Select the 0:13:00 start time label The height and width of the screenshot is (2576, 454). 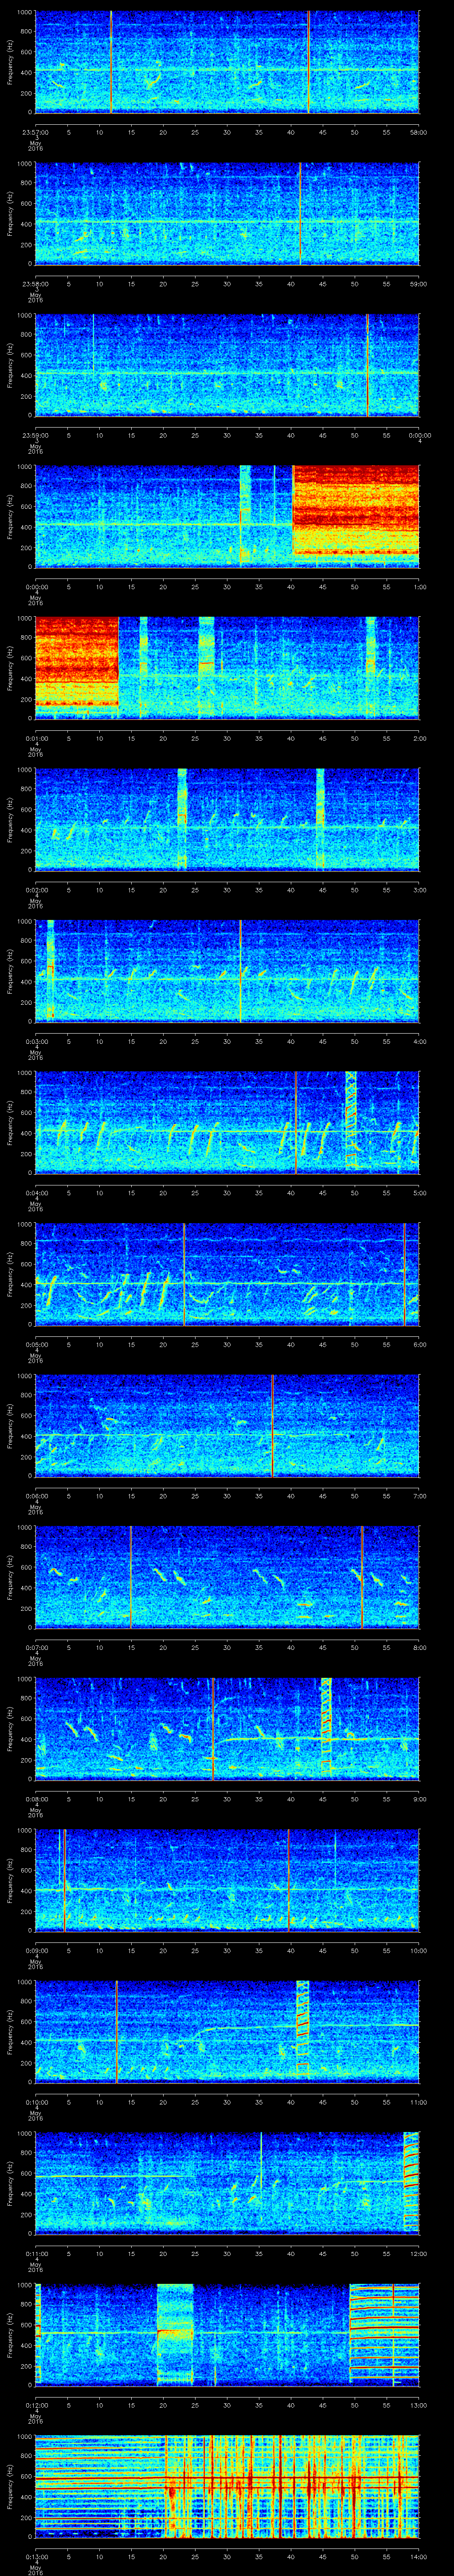pyautogui.click(x=36, y=2556)
